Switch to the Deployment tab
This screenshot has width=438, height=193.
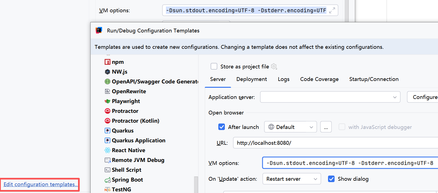click(x=252, y=79)
